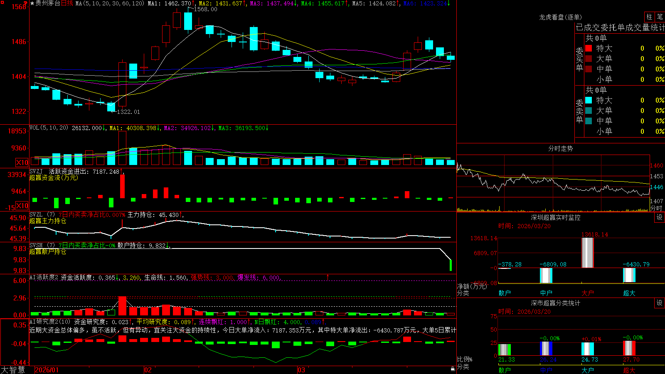The width and height of the screenshot is (665, 374).
Task: Click the 分时走势 panel title
Action: tap(561, 148)
